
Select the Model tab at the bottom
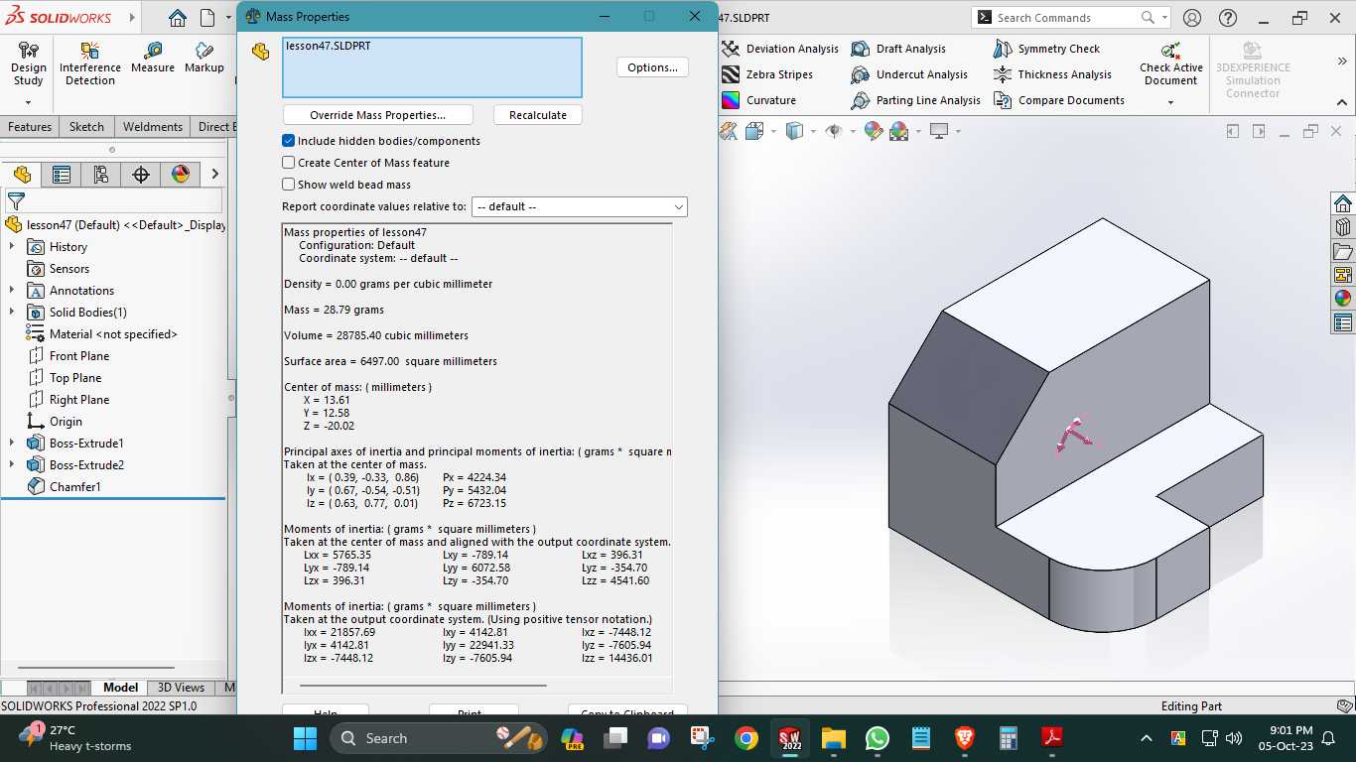pos(121,688)
